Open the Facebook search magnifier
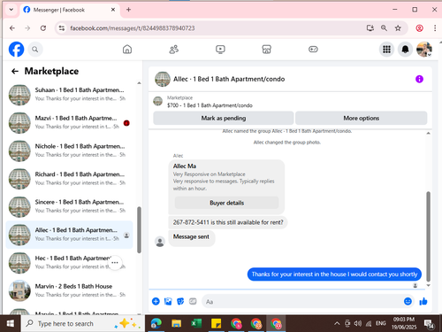 pos(35,50)
